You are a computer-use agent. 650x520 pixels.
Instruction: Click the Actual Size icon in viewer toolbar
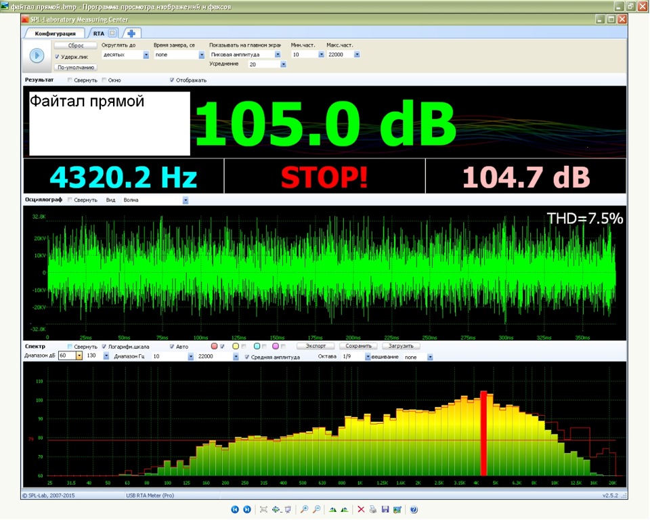276,509
